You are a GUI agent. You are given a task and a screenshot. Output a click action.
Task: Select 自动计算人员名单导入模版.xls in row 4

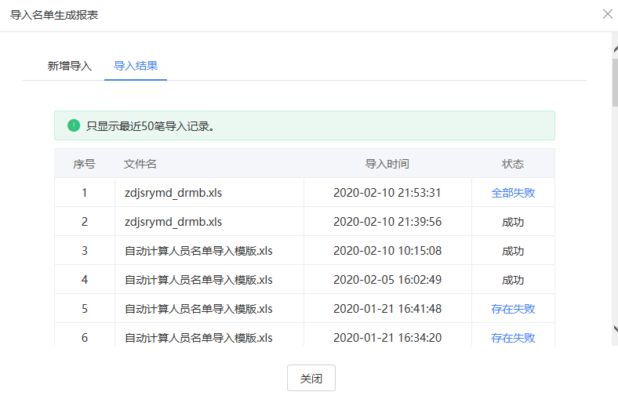pos(198,280)
